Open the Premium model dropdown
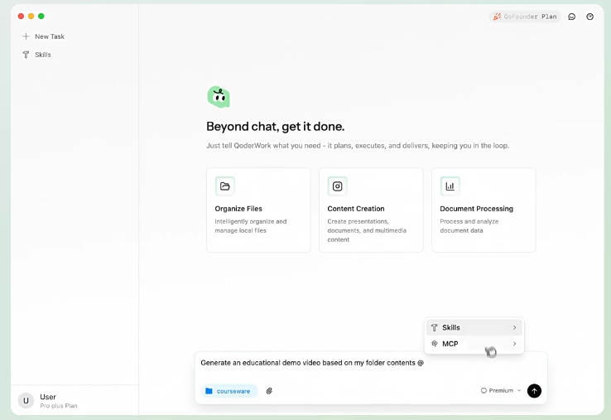Viewport: 611px width, 420px height. [x=501, y=390]
